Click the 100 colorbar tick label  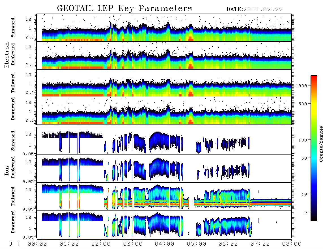tap(303, 140)
